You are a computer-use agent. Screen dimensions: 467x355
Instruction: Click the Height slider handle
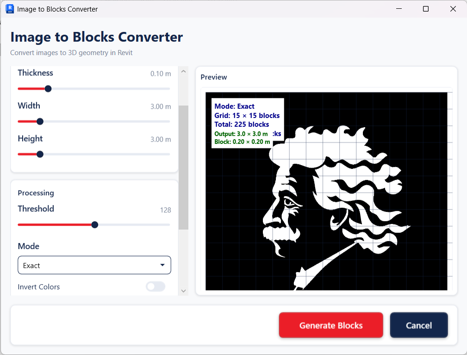click(x=40, y=154)
